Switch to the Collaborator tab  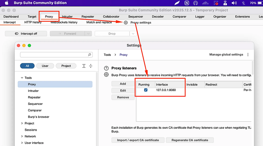[x=111, y=16]
